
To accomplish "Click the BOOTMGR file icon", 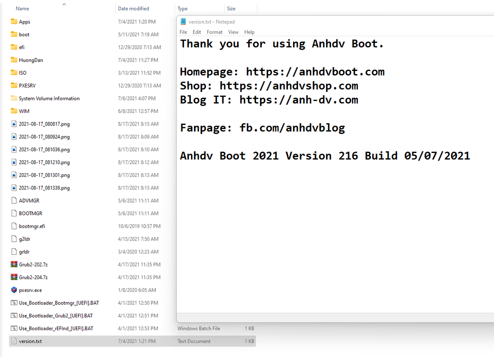I will tap(14, 213).
